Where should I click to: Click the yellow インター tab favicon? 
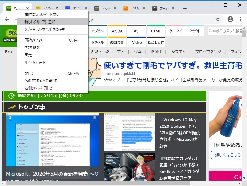tap(38, 8)
